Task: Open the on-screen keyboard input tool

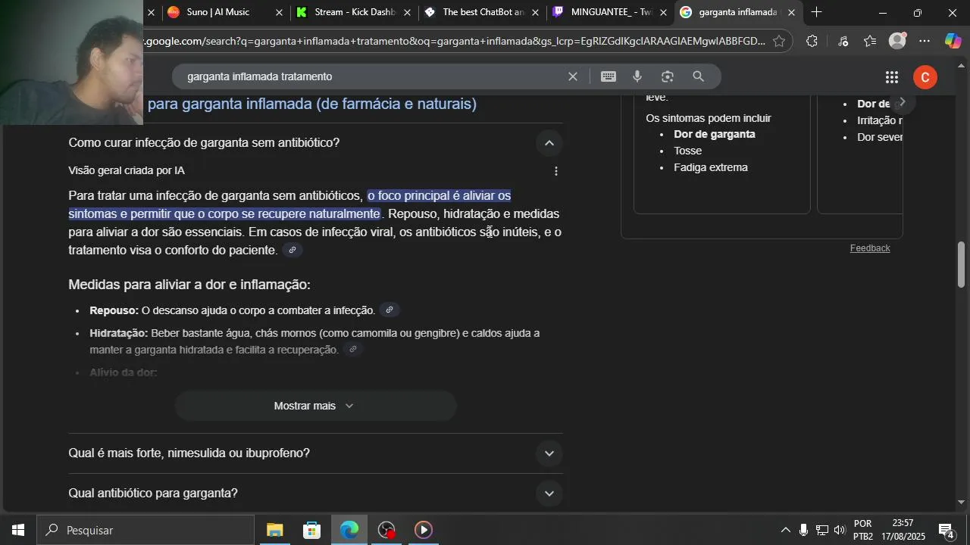Action: (609, 76)
